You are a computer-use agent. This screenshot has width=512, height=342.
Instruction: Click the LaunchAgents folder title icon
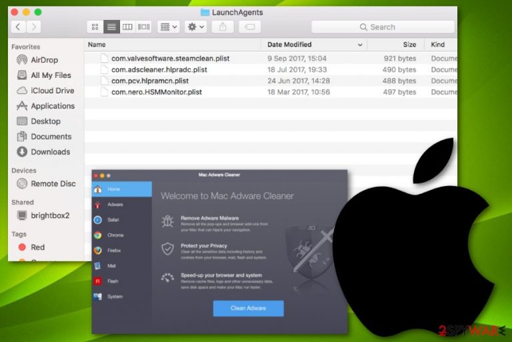205,13
